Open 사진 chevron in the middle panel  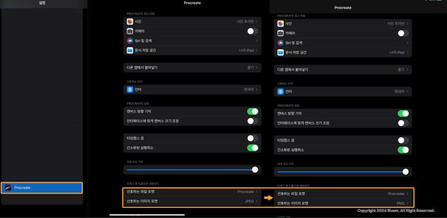point(257,22)
